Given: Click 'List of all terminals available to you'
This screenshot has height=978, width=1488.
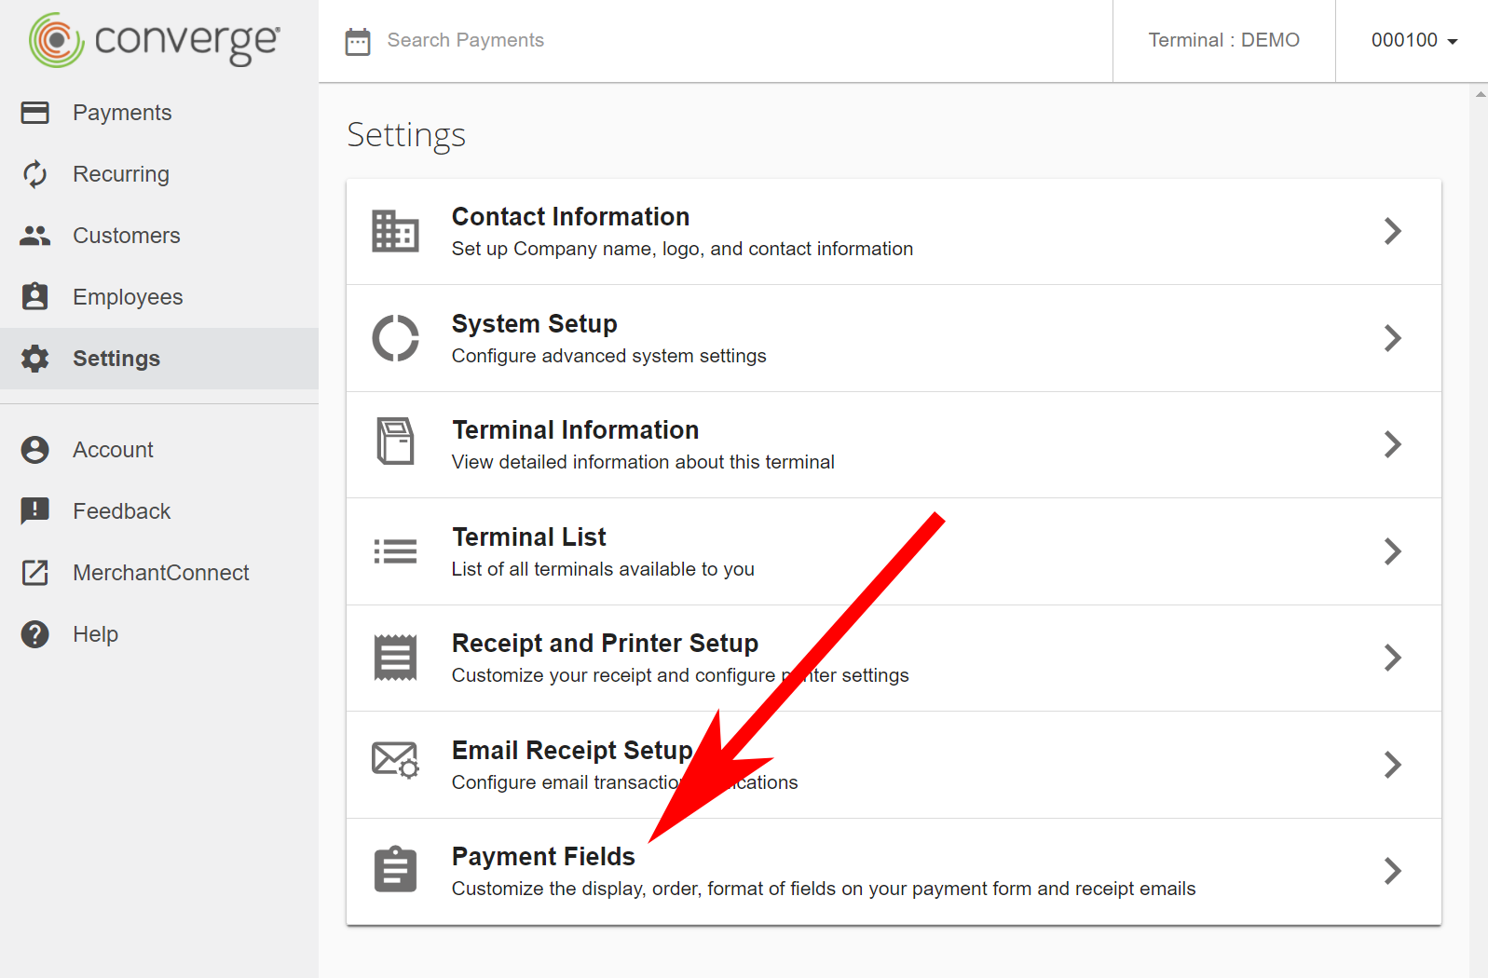Looking at the screenshot, I should [x=603, y=569].
